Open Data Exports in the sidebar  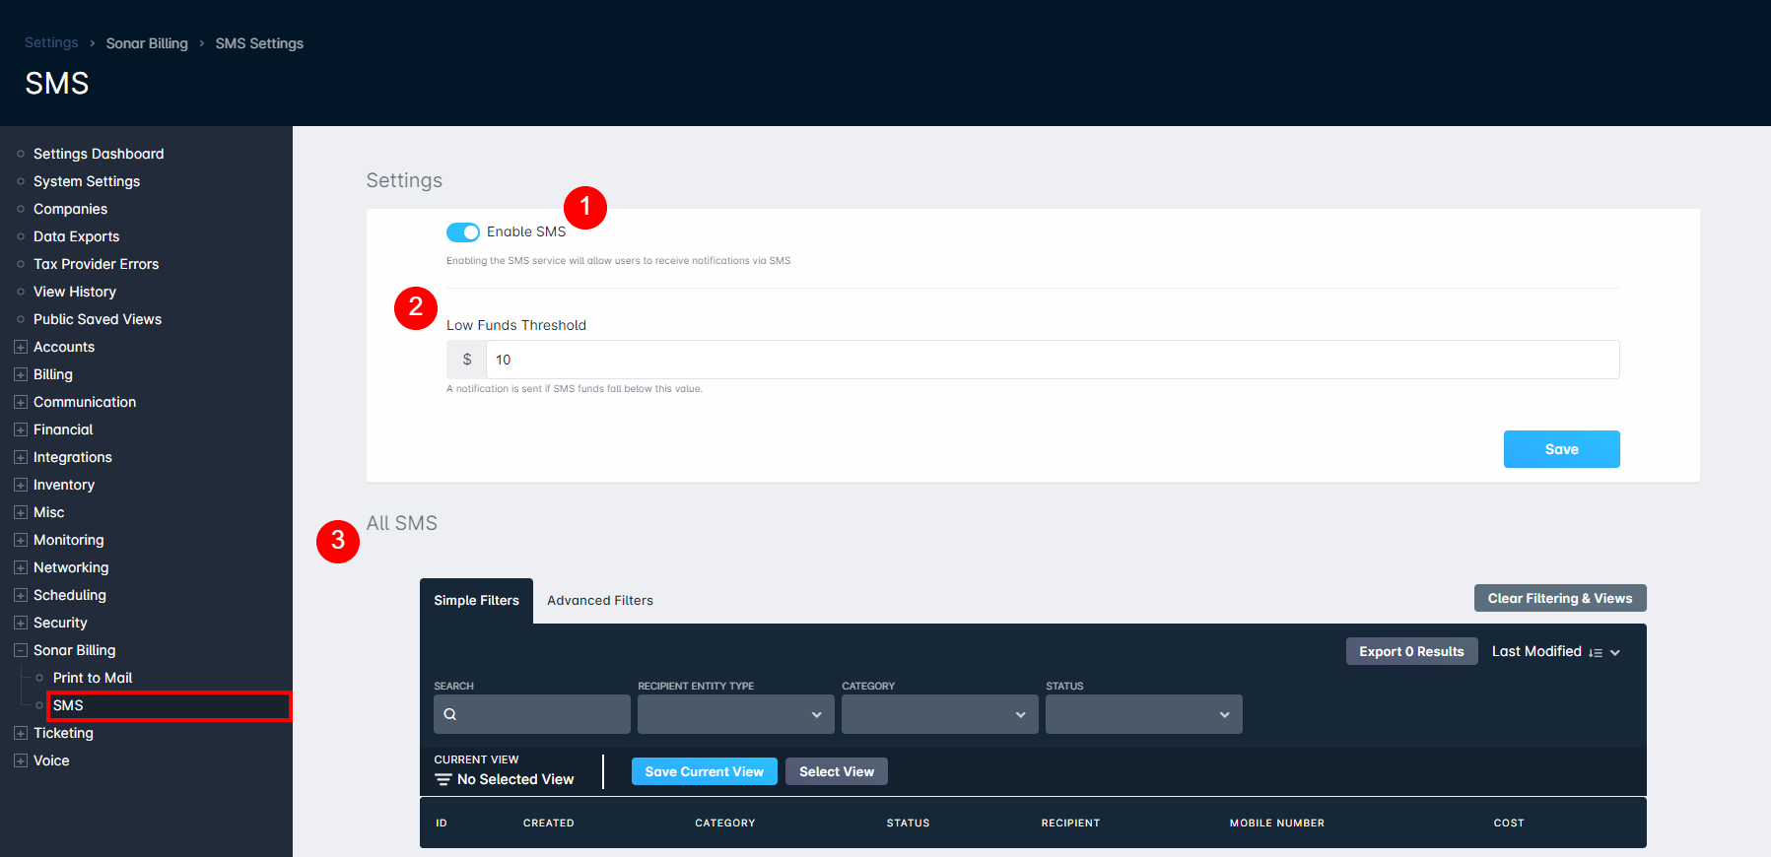(76, 236)
